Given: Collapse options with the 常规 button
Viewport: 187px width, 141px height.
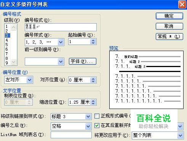Looking at the screenshot, I should click(x=169, y=37).
